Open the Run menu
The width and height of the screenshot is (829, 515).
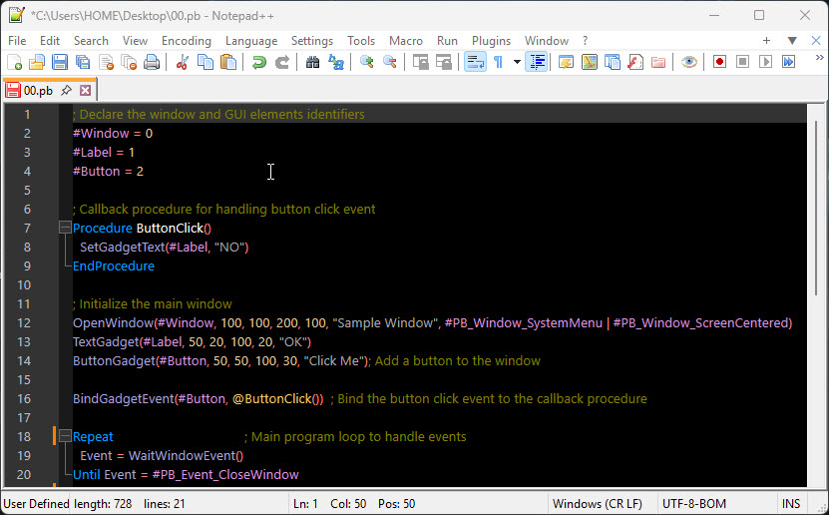(x=447, y=41)
